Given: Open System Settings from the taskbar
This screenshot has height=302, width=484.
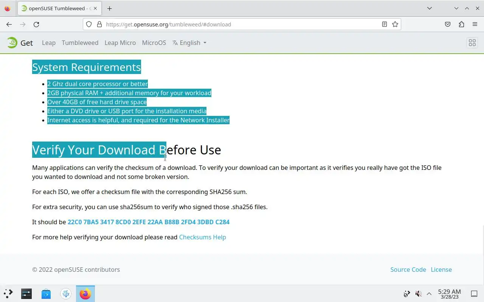Looking at the screenshot, I should coord(26,293).
